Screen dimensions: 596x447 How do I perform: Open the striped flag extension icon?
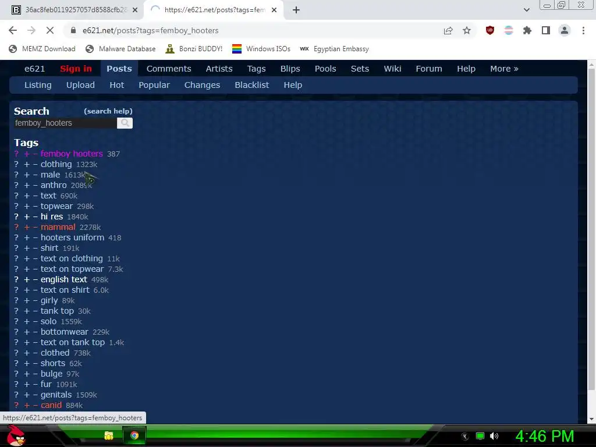point(509,30)
